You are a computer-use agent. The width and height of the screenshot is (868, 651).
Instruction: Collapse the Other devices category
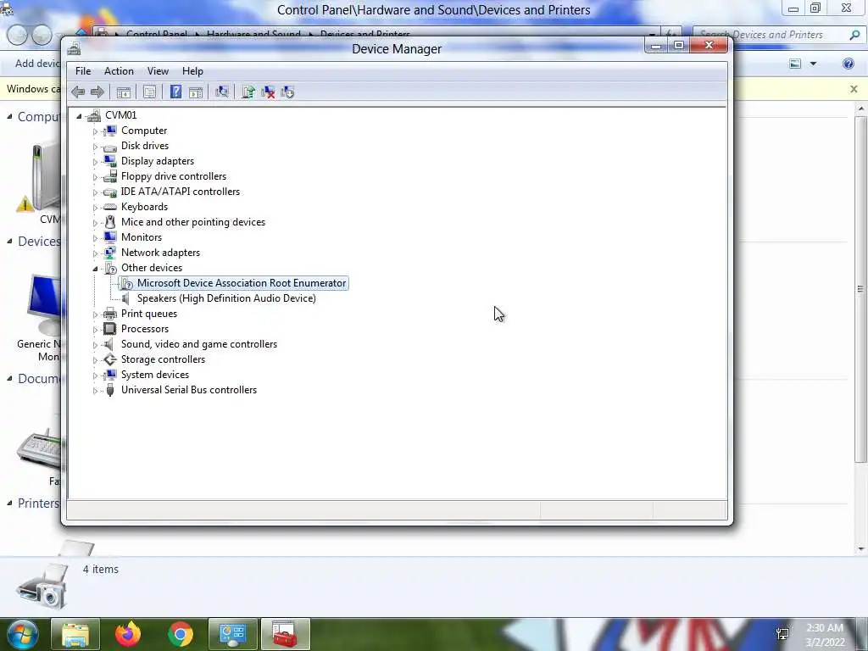[x=95, y=269]
